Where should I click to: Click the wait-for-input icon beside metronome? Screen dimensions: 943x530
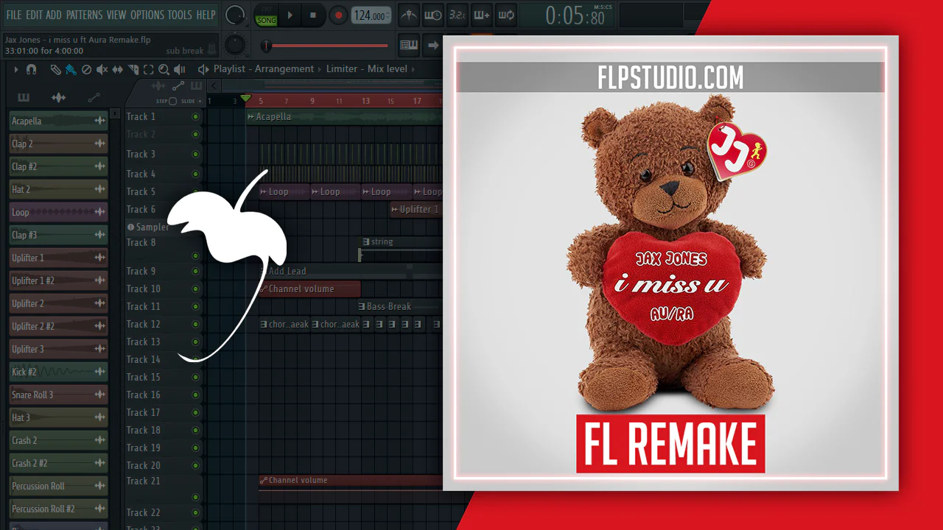(433, 15)
